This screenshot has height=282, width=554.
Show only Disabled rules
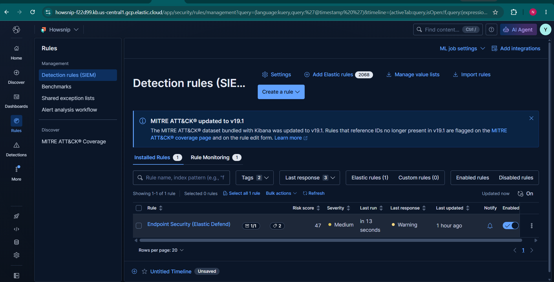(x=516, y=178)
